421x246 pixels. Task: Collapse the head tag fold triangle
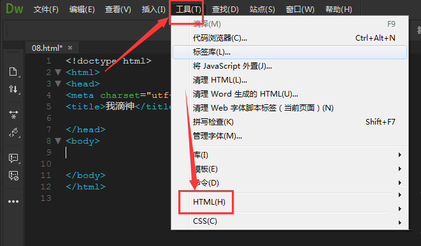tap(58, 84)
